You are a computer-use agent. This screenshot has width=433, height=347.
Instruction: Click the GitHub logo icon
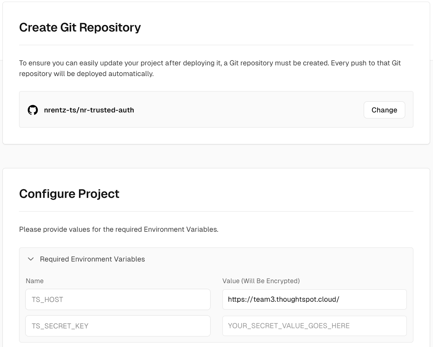tap(33, 110)
